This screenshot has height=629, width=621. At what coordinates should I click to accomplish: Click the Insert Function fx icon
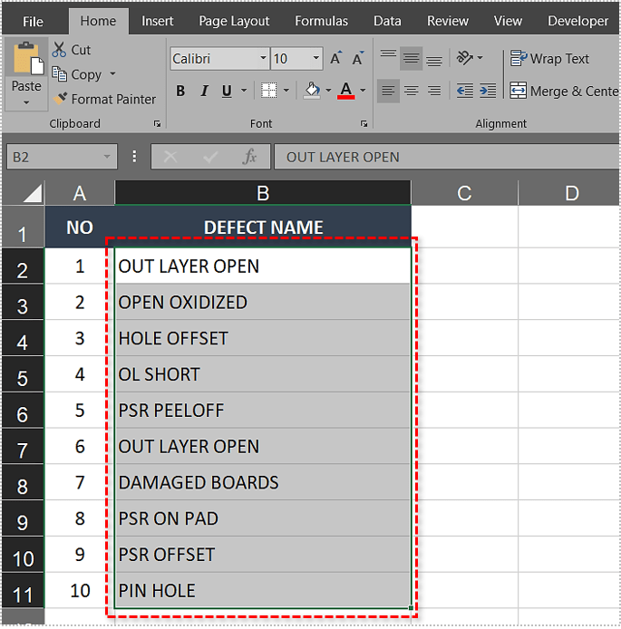coord(249,157)
